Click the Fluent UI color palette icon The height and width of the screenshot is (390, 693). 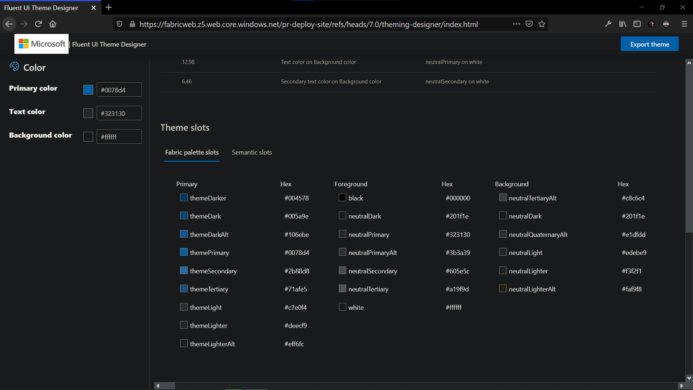tap(14, 66)
